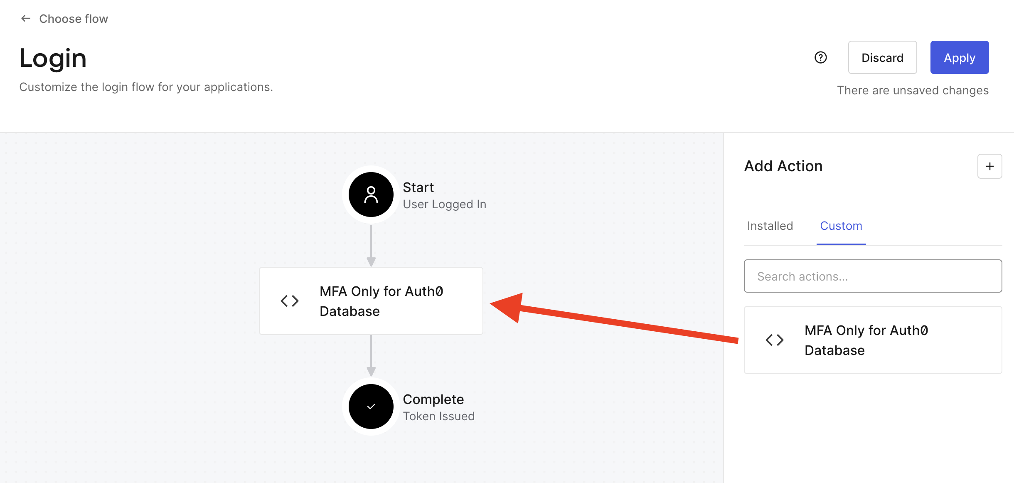Image resolution: width=1014 pixels, height=483 pixels.
Task: Click the code brackets icon in the flow action
Action: 290,301
